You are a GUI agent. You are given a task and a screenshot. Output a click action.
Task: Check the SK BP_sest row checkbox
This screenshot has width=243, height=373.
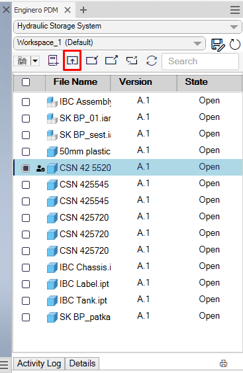(26, 135)
